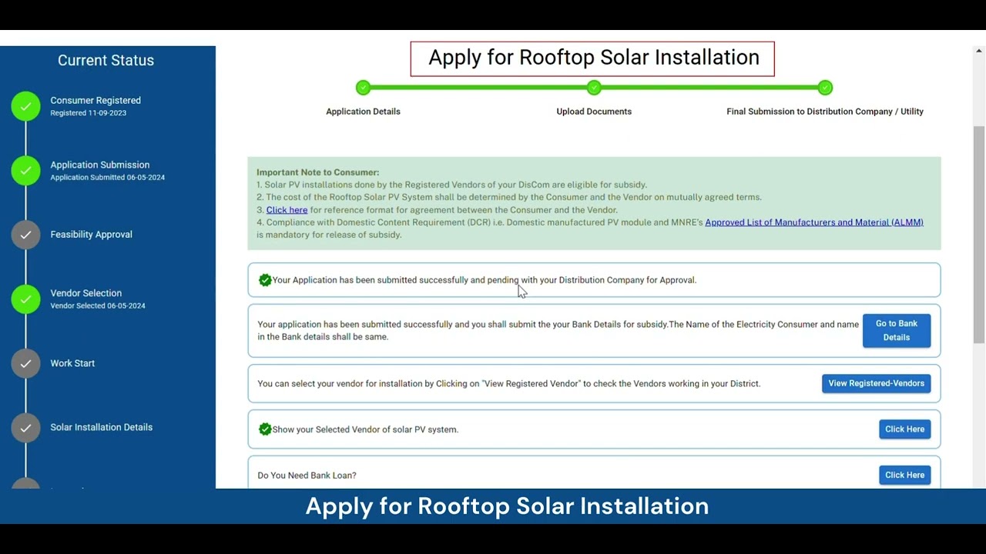Click Registered 11-09-2023 date text
The height and width of the screenshot is (554, 986).
tap(88, 113)
